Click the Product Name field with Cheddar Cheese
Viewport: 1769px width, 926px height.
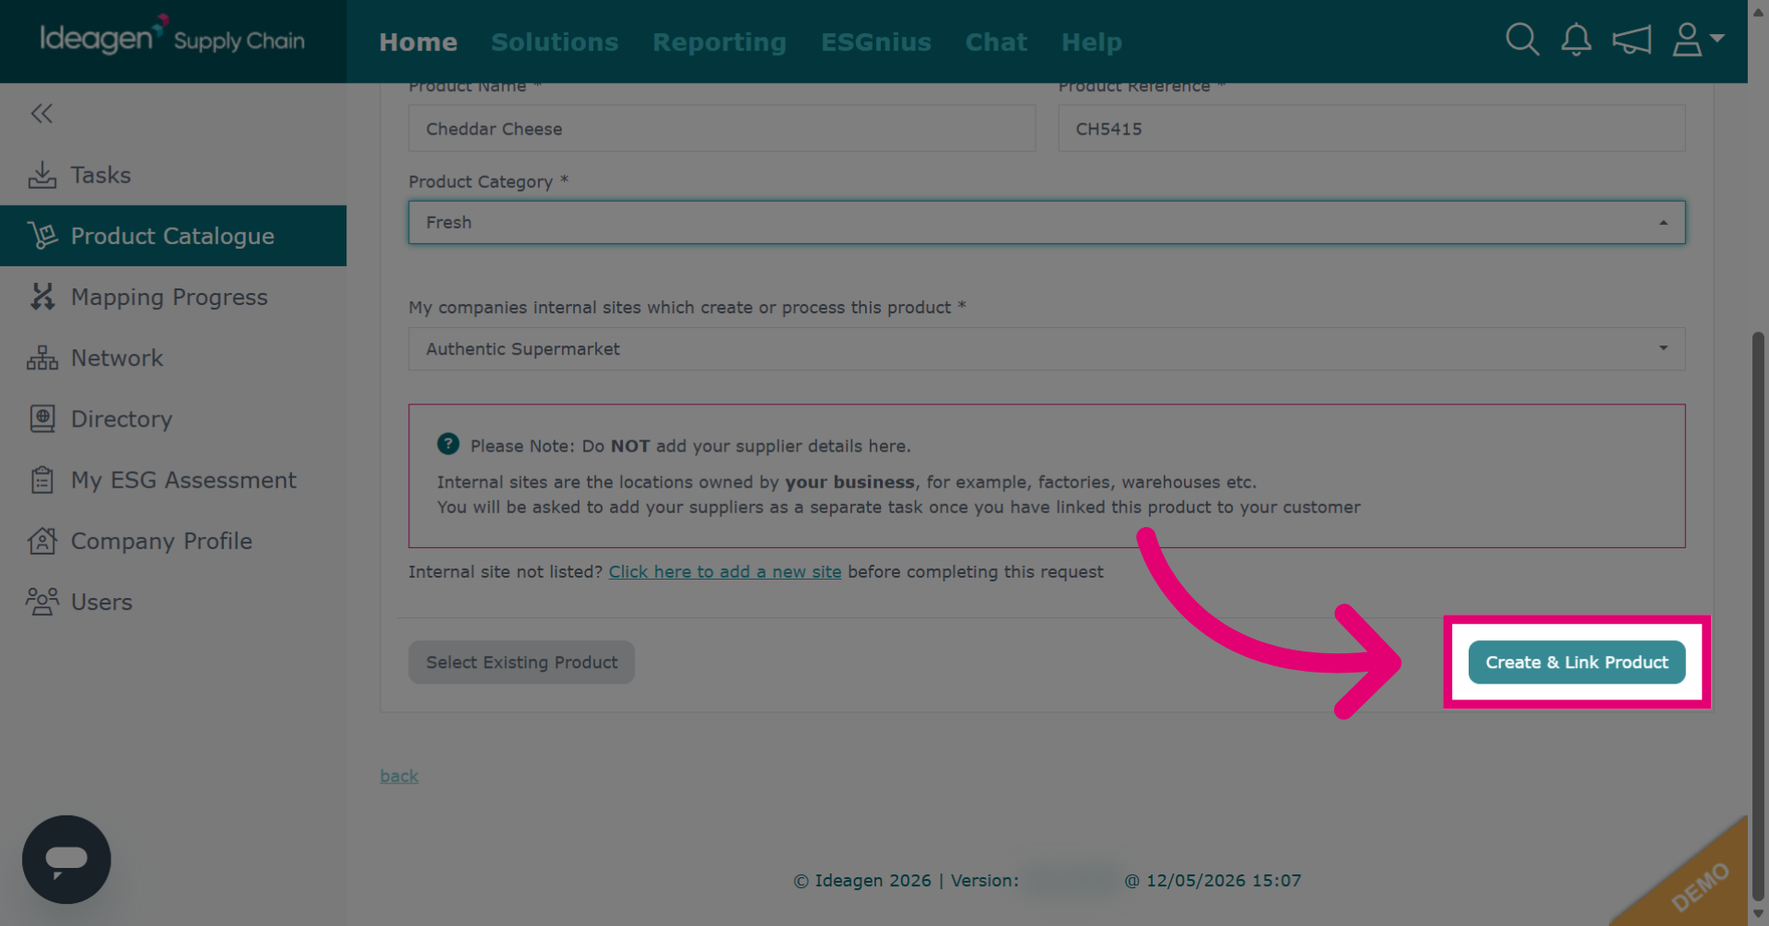click(x=722, y=128)
